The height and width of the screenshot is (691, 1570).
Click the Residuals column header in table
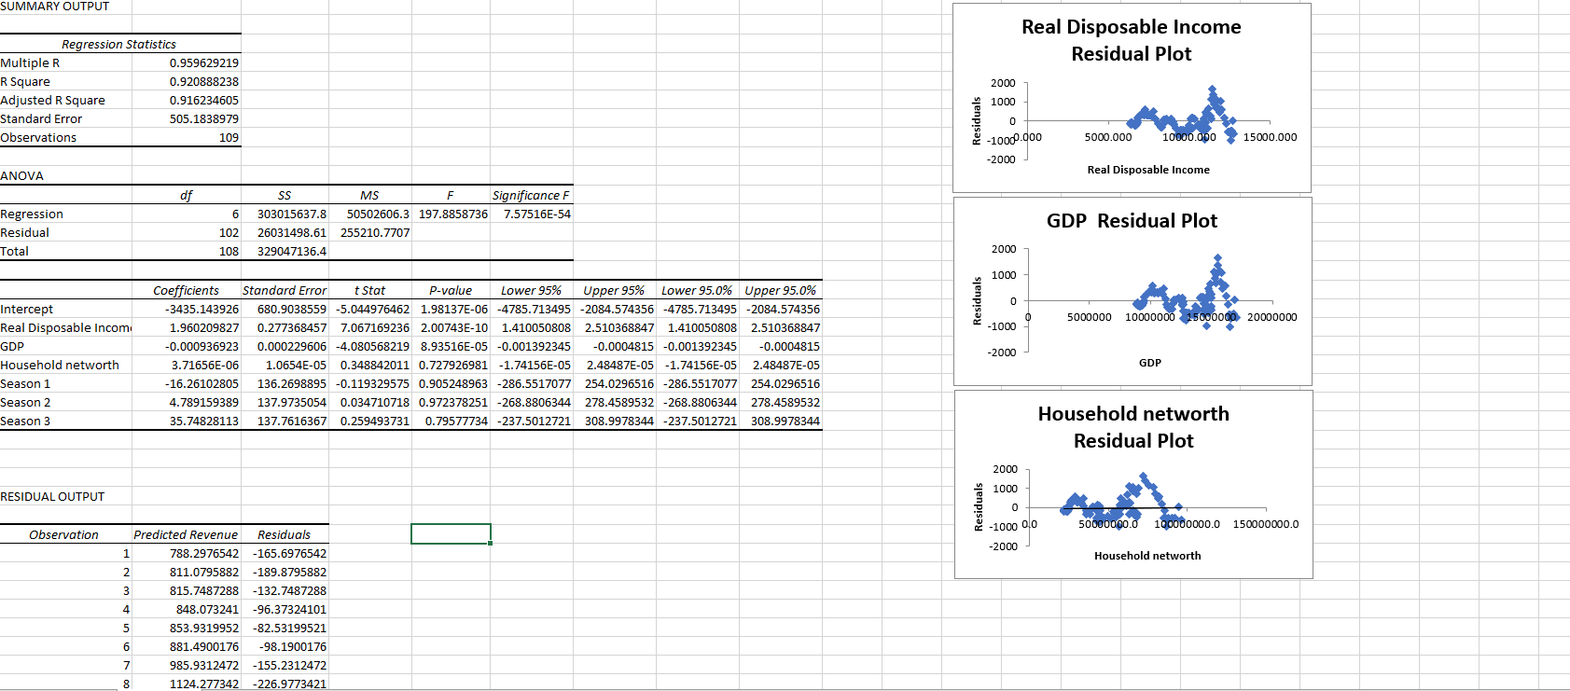(x=284, y=535)
